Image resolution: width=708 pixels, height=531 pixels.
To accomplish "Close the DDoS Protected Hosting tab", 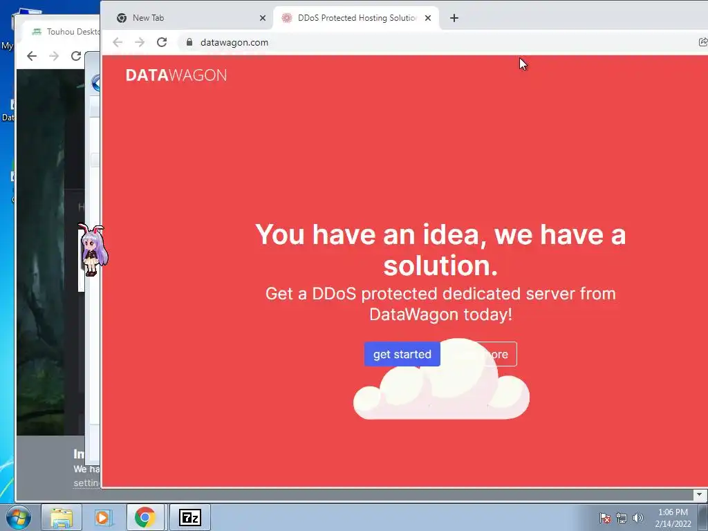I will pyautogui.click(x=427, y=18).
